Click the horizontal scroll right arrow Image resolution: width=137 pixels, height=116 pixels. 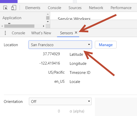[43, 26]
